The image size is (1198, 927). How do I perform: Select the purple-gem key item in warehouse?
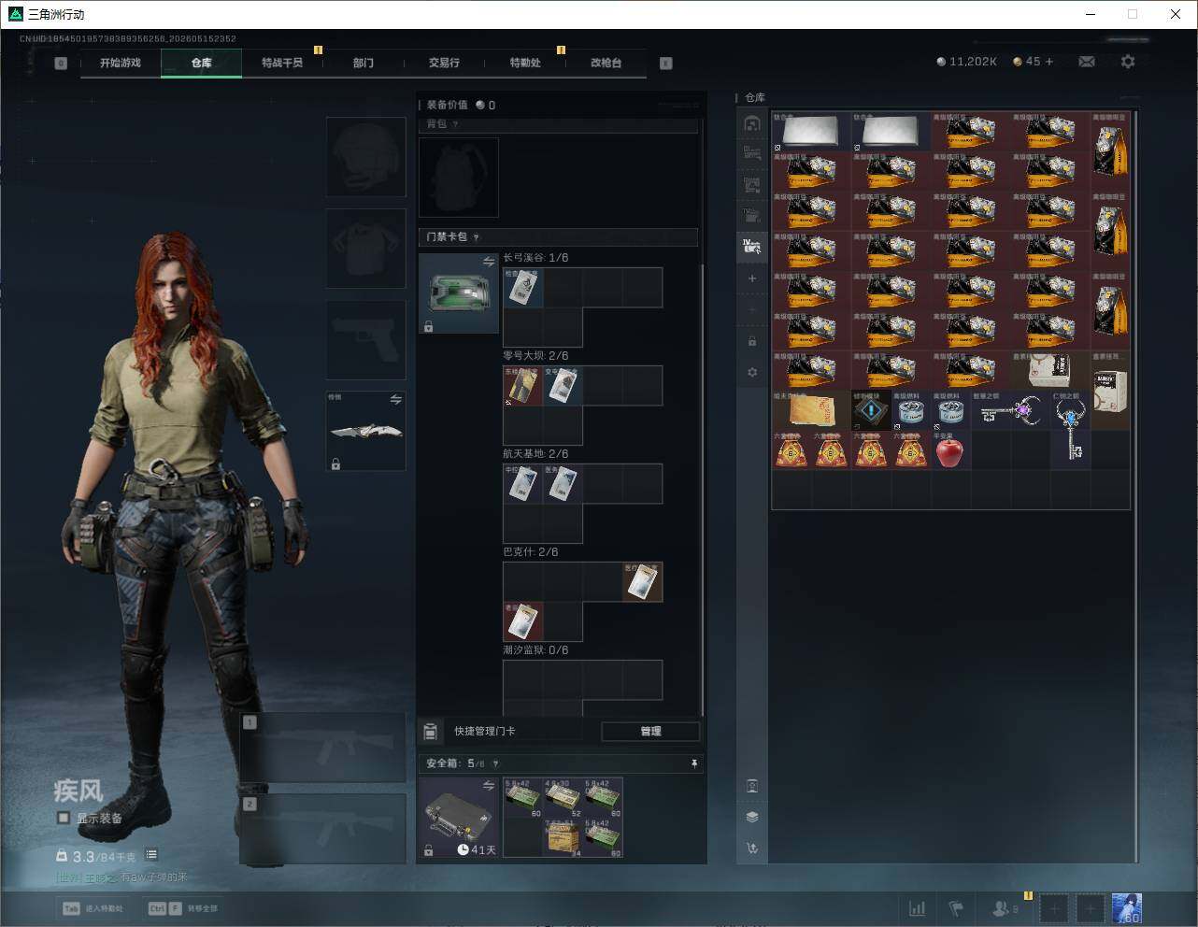pos(1011,411)
